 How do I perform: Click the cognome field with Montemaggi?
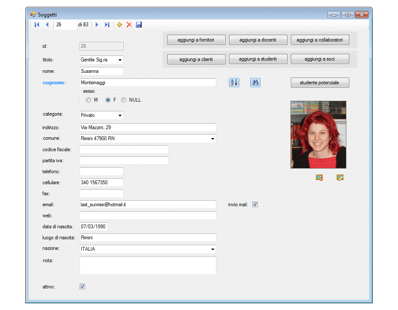pyautogui.click(x=148, y=83)
